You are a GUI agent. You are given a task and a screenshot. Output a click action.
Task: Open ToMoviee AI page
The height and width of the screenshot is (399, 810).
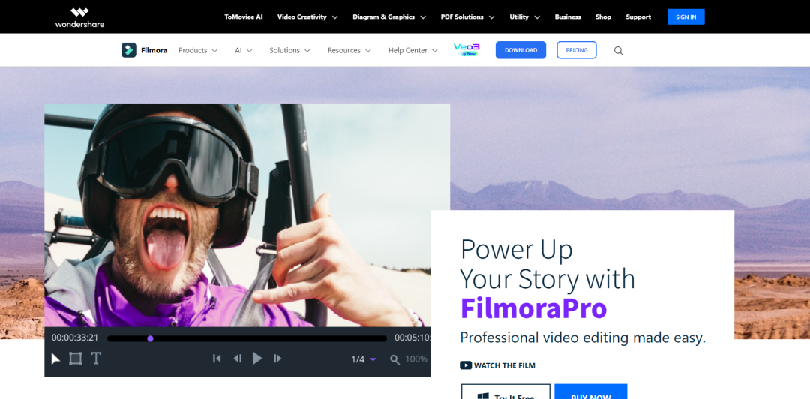(x=243, y=17)
